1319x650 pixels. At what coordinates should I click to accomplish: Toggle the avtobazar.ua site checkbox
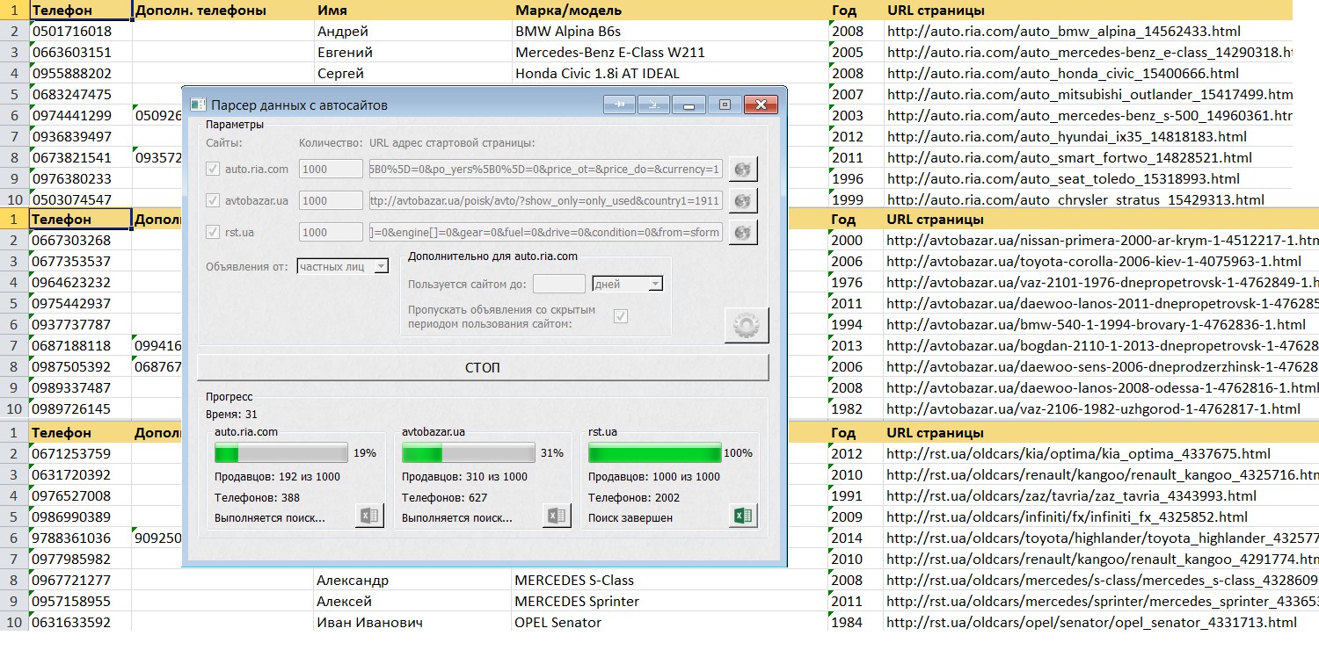213,200
